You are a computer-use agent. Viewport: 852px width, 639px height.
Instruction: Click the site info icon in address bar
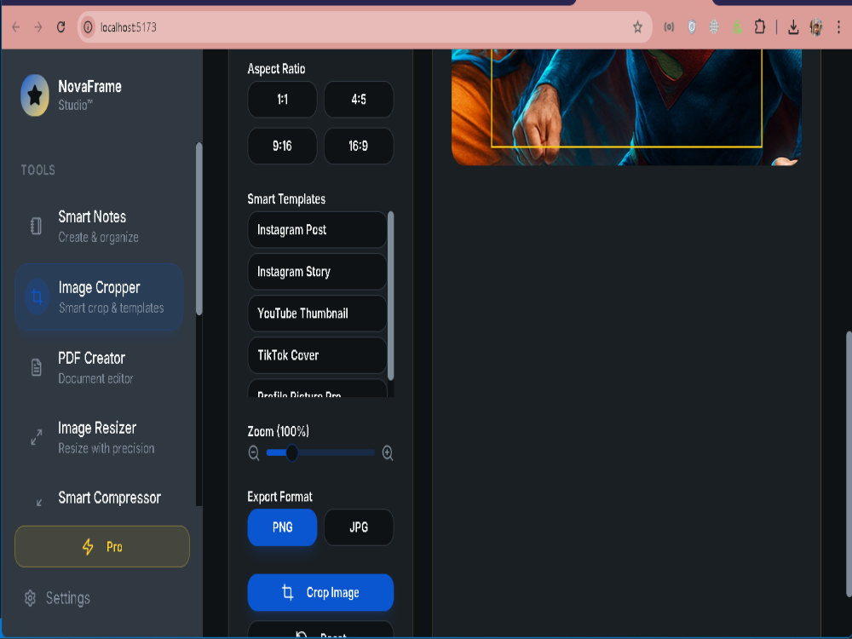click(88, 27)
